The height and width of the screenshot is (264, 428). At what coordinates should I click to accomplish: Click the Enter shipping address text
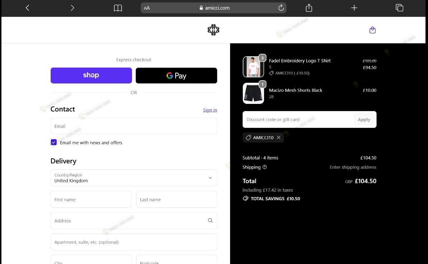point(353,167)
